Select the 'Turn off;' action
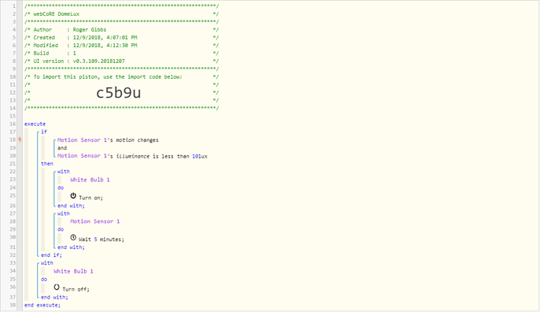 (76, 289)
